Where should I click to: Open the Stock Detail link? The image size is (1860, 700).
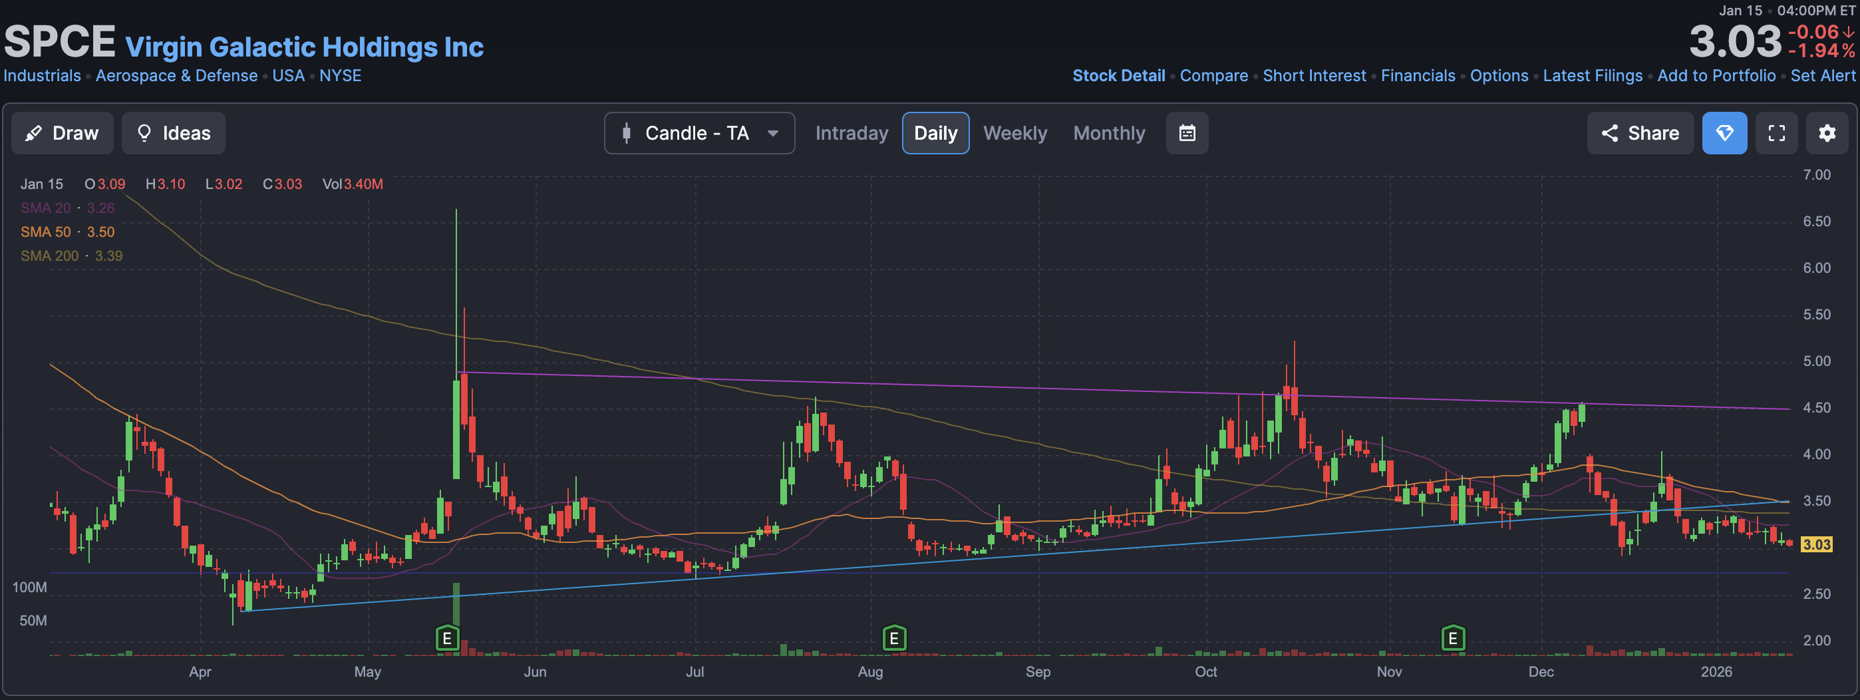(x=1118, y=76)
